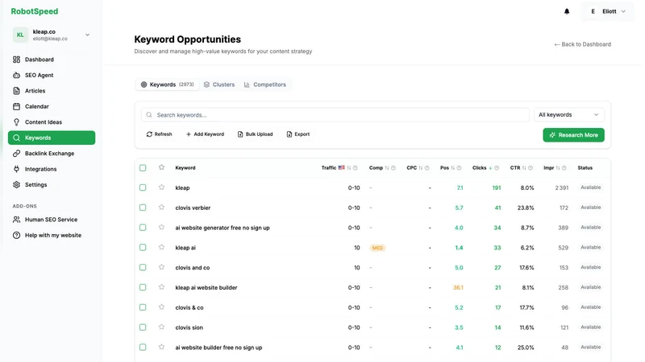Viewport: 645px width, 362px height.
Task: Click the Export button
Action: (x=298, y=134)
